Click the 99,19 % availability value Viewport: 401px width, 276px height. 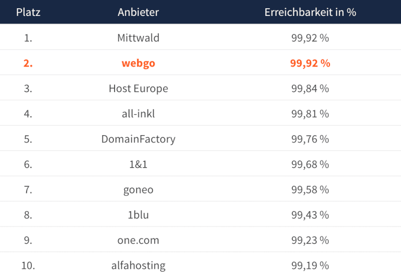[310, 265]
